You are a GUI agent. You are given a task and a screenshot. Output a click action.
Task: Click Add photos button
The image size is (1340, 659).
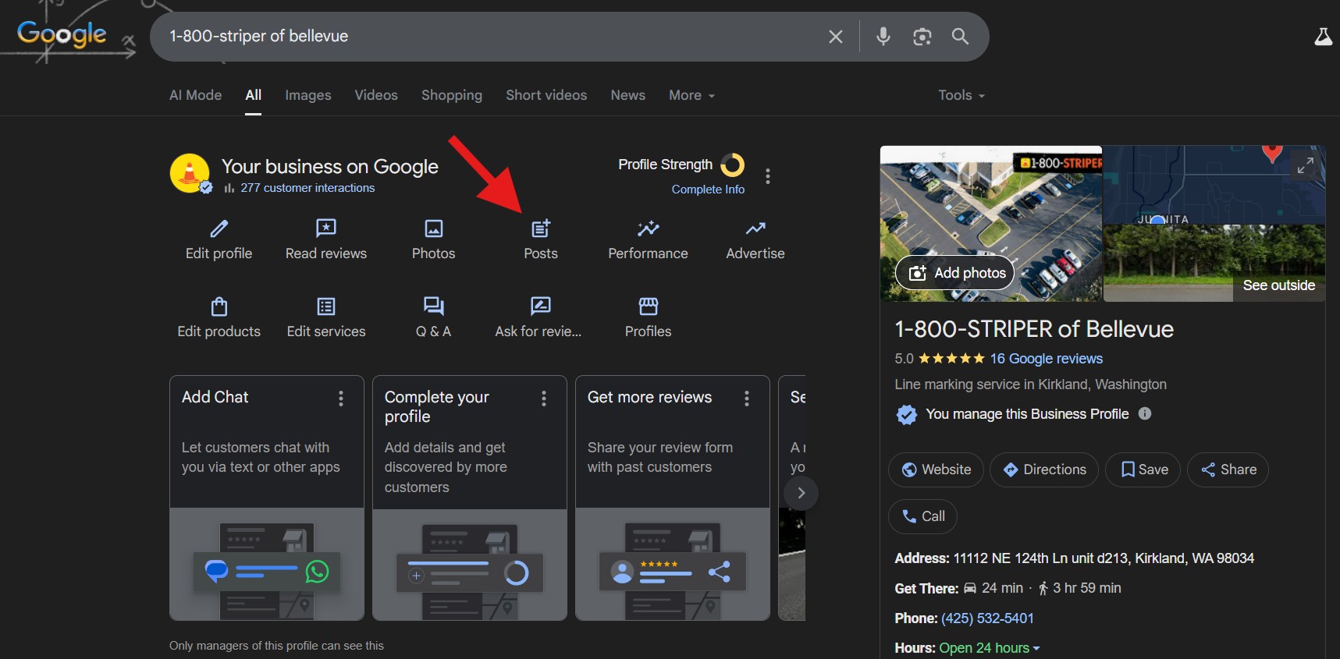[955, 273]
